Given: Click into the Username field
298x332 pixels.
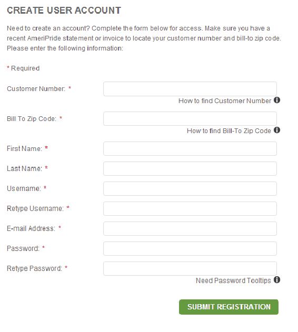Looking at the screenshot, I should click(190, 188).
